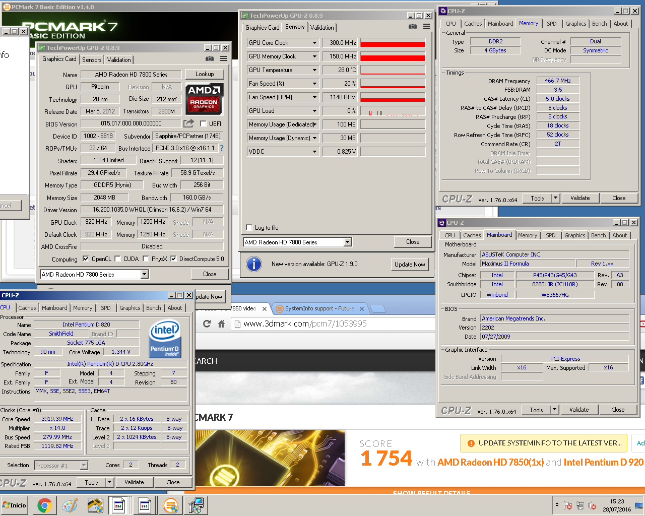The image size is (645, 516).
Task: Open Caches tab in CPU-Z CPU window
Action: (x=27, y=308)
